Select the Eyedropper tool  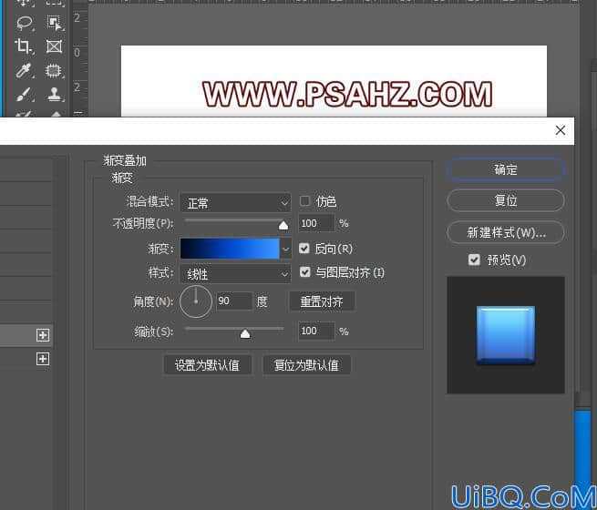pos(24,70)
